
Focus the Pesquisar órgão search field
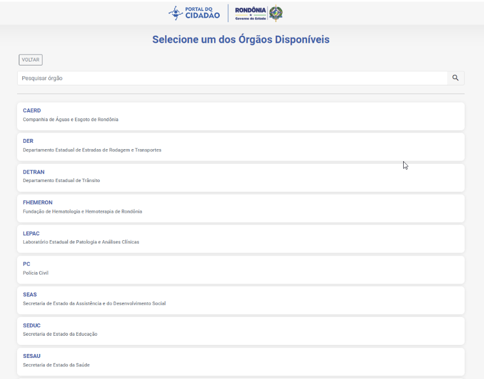pos(232,79)
